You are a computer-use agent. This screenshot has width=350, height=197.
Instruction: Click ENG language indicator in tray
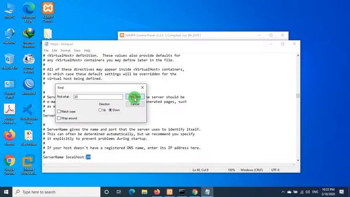pyautogui.click(x=315, y=192)
